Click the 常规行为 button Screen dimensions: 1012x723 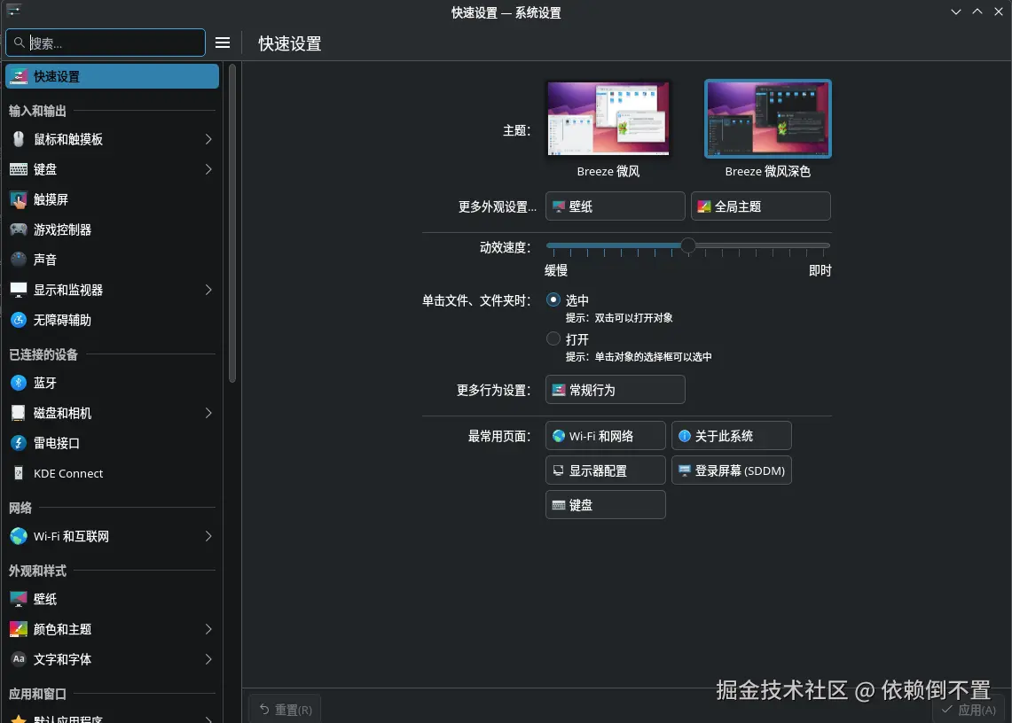tap(615, 390)
